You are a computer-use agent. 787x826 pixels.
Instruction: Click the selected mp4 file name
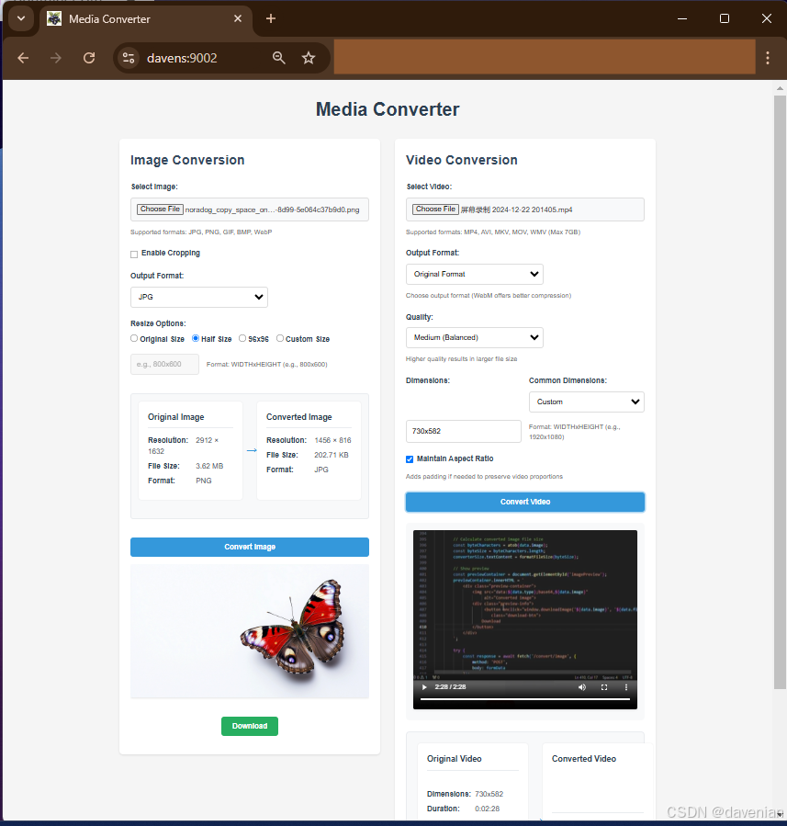[x=517, y=209]
